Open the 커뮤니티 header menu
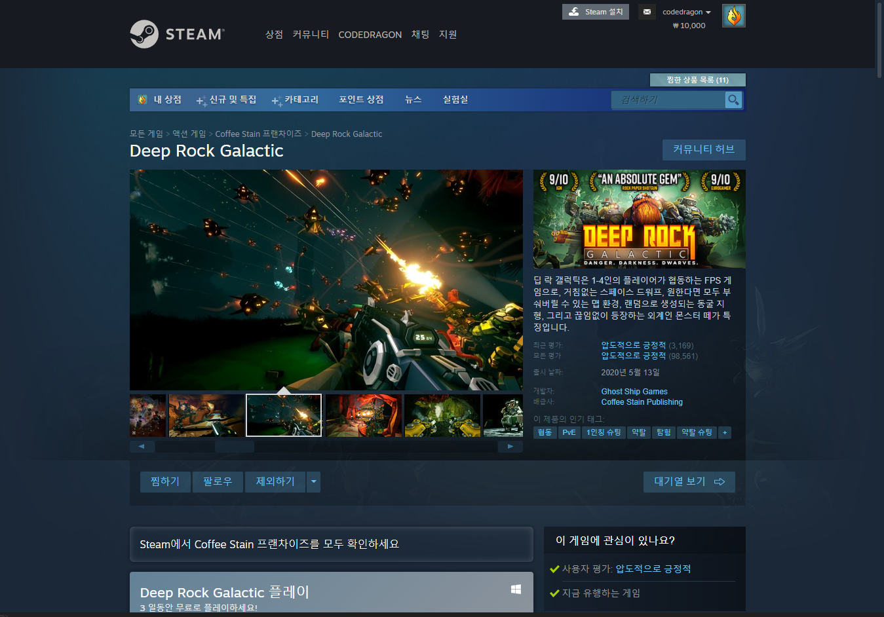This screenshot has width=884, height=617. pos(311,34)
